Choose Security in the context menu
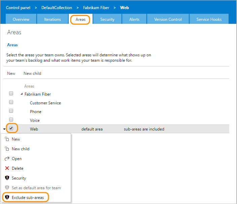This screenshot has height=204, width=237. (36, 178)
